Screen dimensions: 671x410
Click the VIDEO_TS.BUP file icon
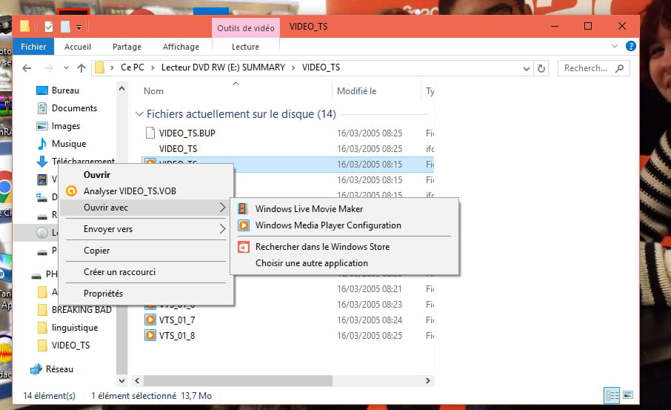150,133
